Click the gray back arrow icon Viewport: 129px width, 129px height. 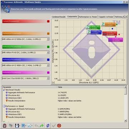(x=37, y=125)
